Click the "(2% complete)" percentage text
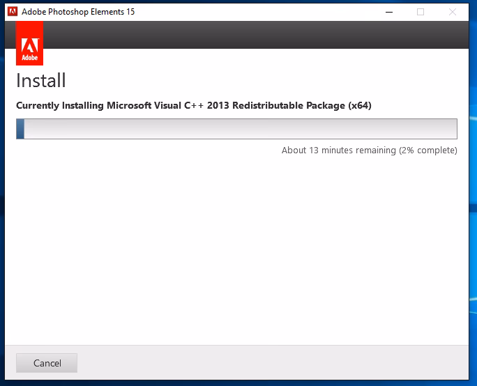Viewport: 477px width, 386px height. click(x=428, y=150)
